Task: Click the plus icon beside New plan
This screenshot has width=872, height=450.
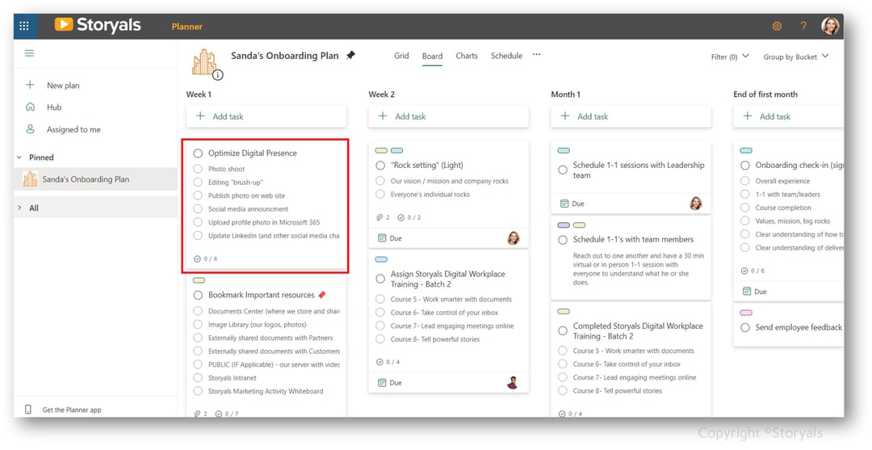Action: click(x=30, y=85)
